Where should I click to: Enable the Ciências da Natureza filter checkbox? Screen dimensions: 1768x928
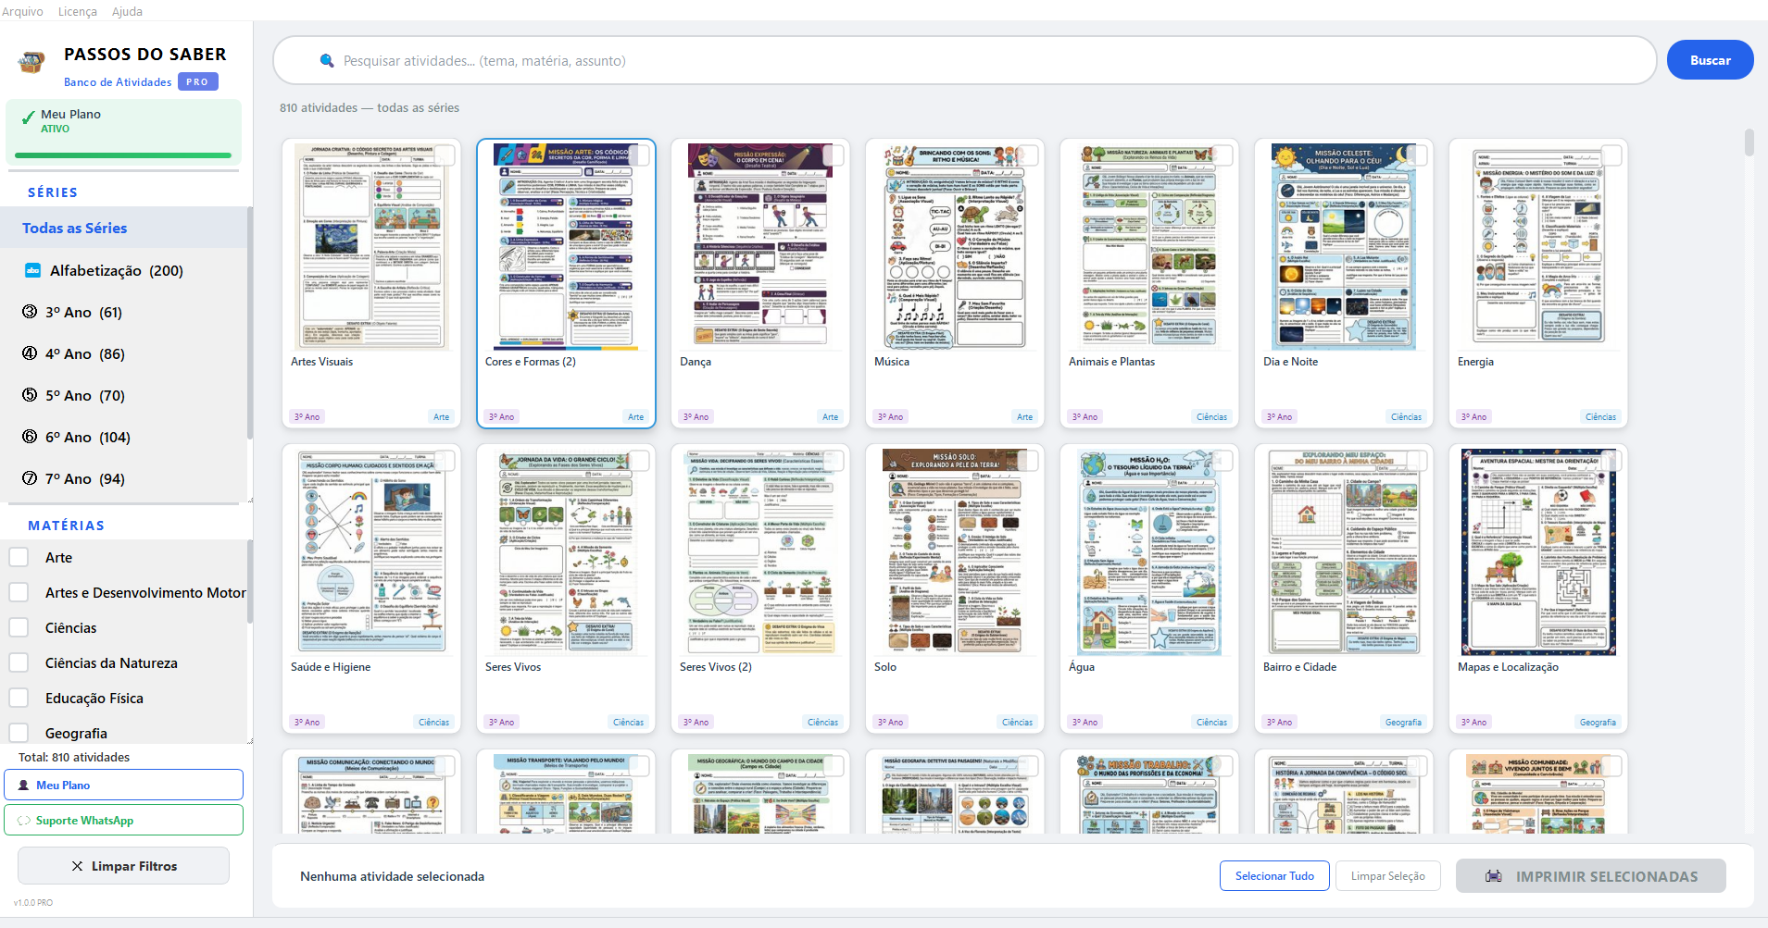click(19, 662)
